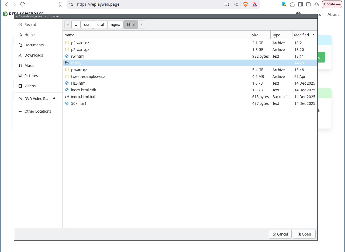This screenshot has height=252, width=345.
Task: Click the globe icon beside 50x.html
Action: tap(67, 103)
